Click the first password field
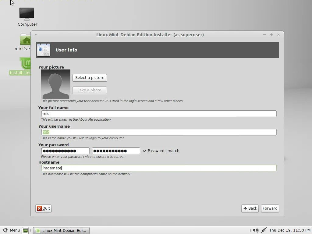Image resolution: width=312 pixels, height=234 pixels. tap(66, 151)
